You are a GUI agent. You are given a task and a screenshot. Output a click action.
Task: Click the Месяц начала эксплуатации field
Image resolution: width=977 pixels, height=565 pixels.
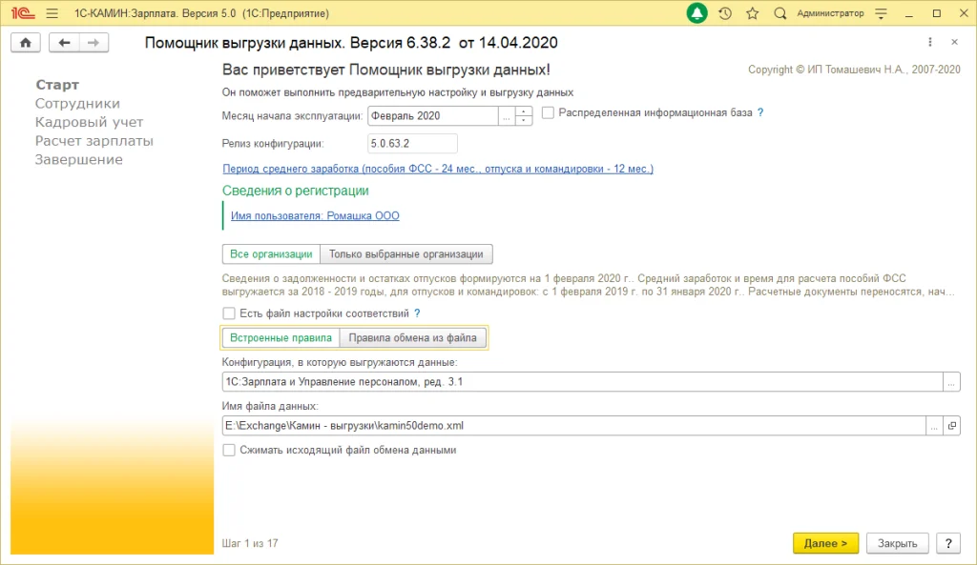click(433, 116)
